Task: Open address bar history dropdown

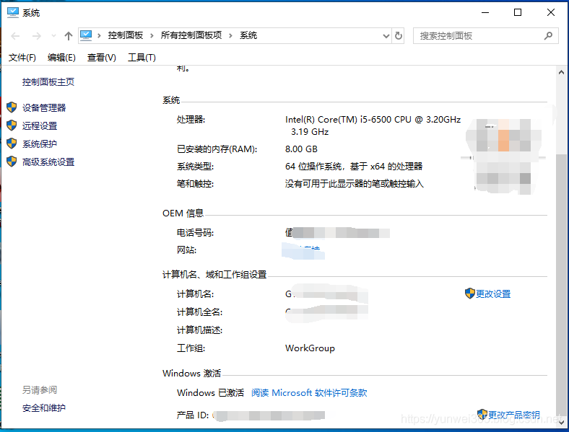Action: (x=386, y=36)
